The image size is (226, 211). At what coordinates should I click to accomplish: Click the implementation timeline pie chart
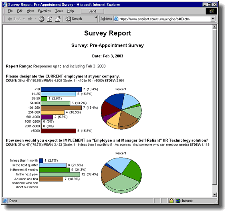coord(121,175)
